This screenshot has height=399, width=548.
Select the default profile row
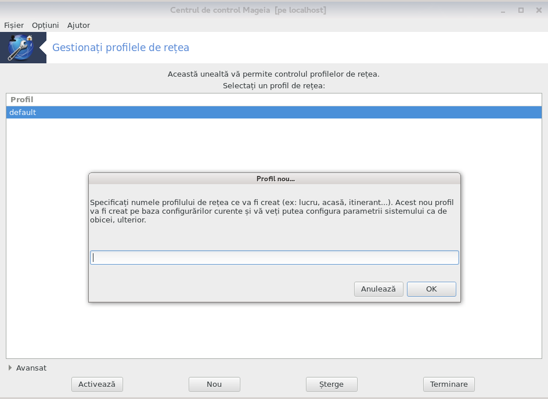coord(274,112)
